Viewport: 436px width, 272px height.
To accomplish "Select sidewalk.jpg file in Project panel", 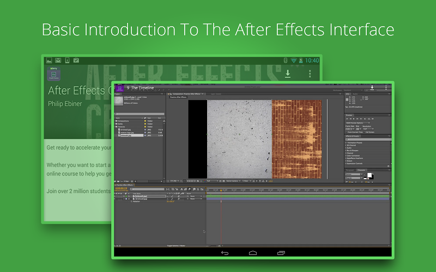I will tap(132, 135).
